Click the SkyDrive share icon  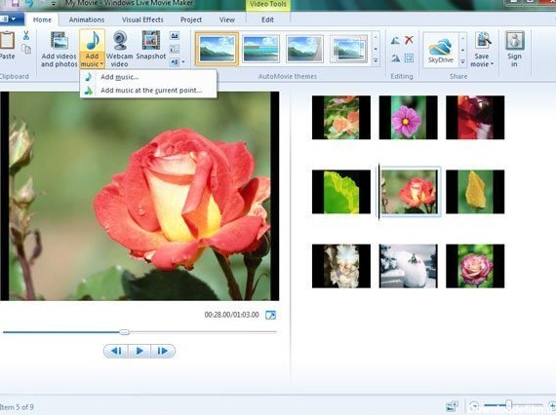[440, 49]
